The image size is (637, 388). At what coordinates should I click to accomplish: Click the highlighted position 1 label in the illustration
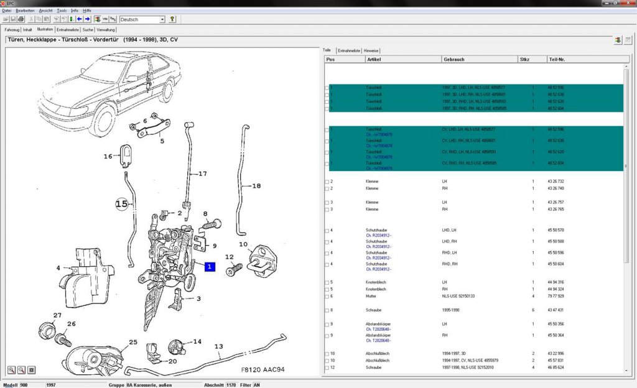[x=210, y=267]
